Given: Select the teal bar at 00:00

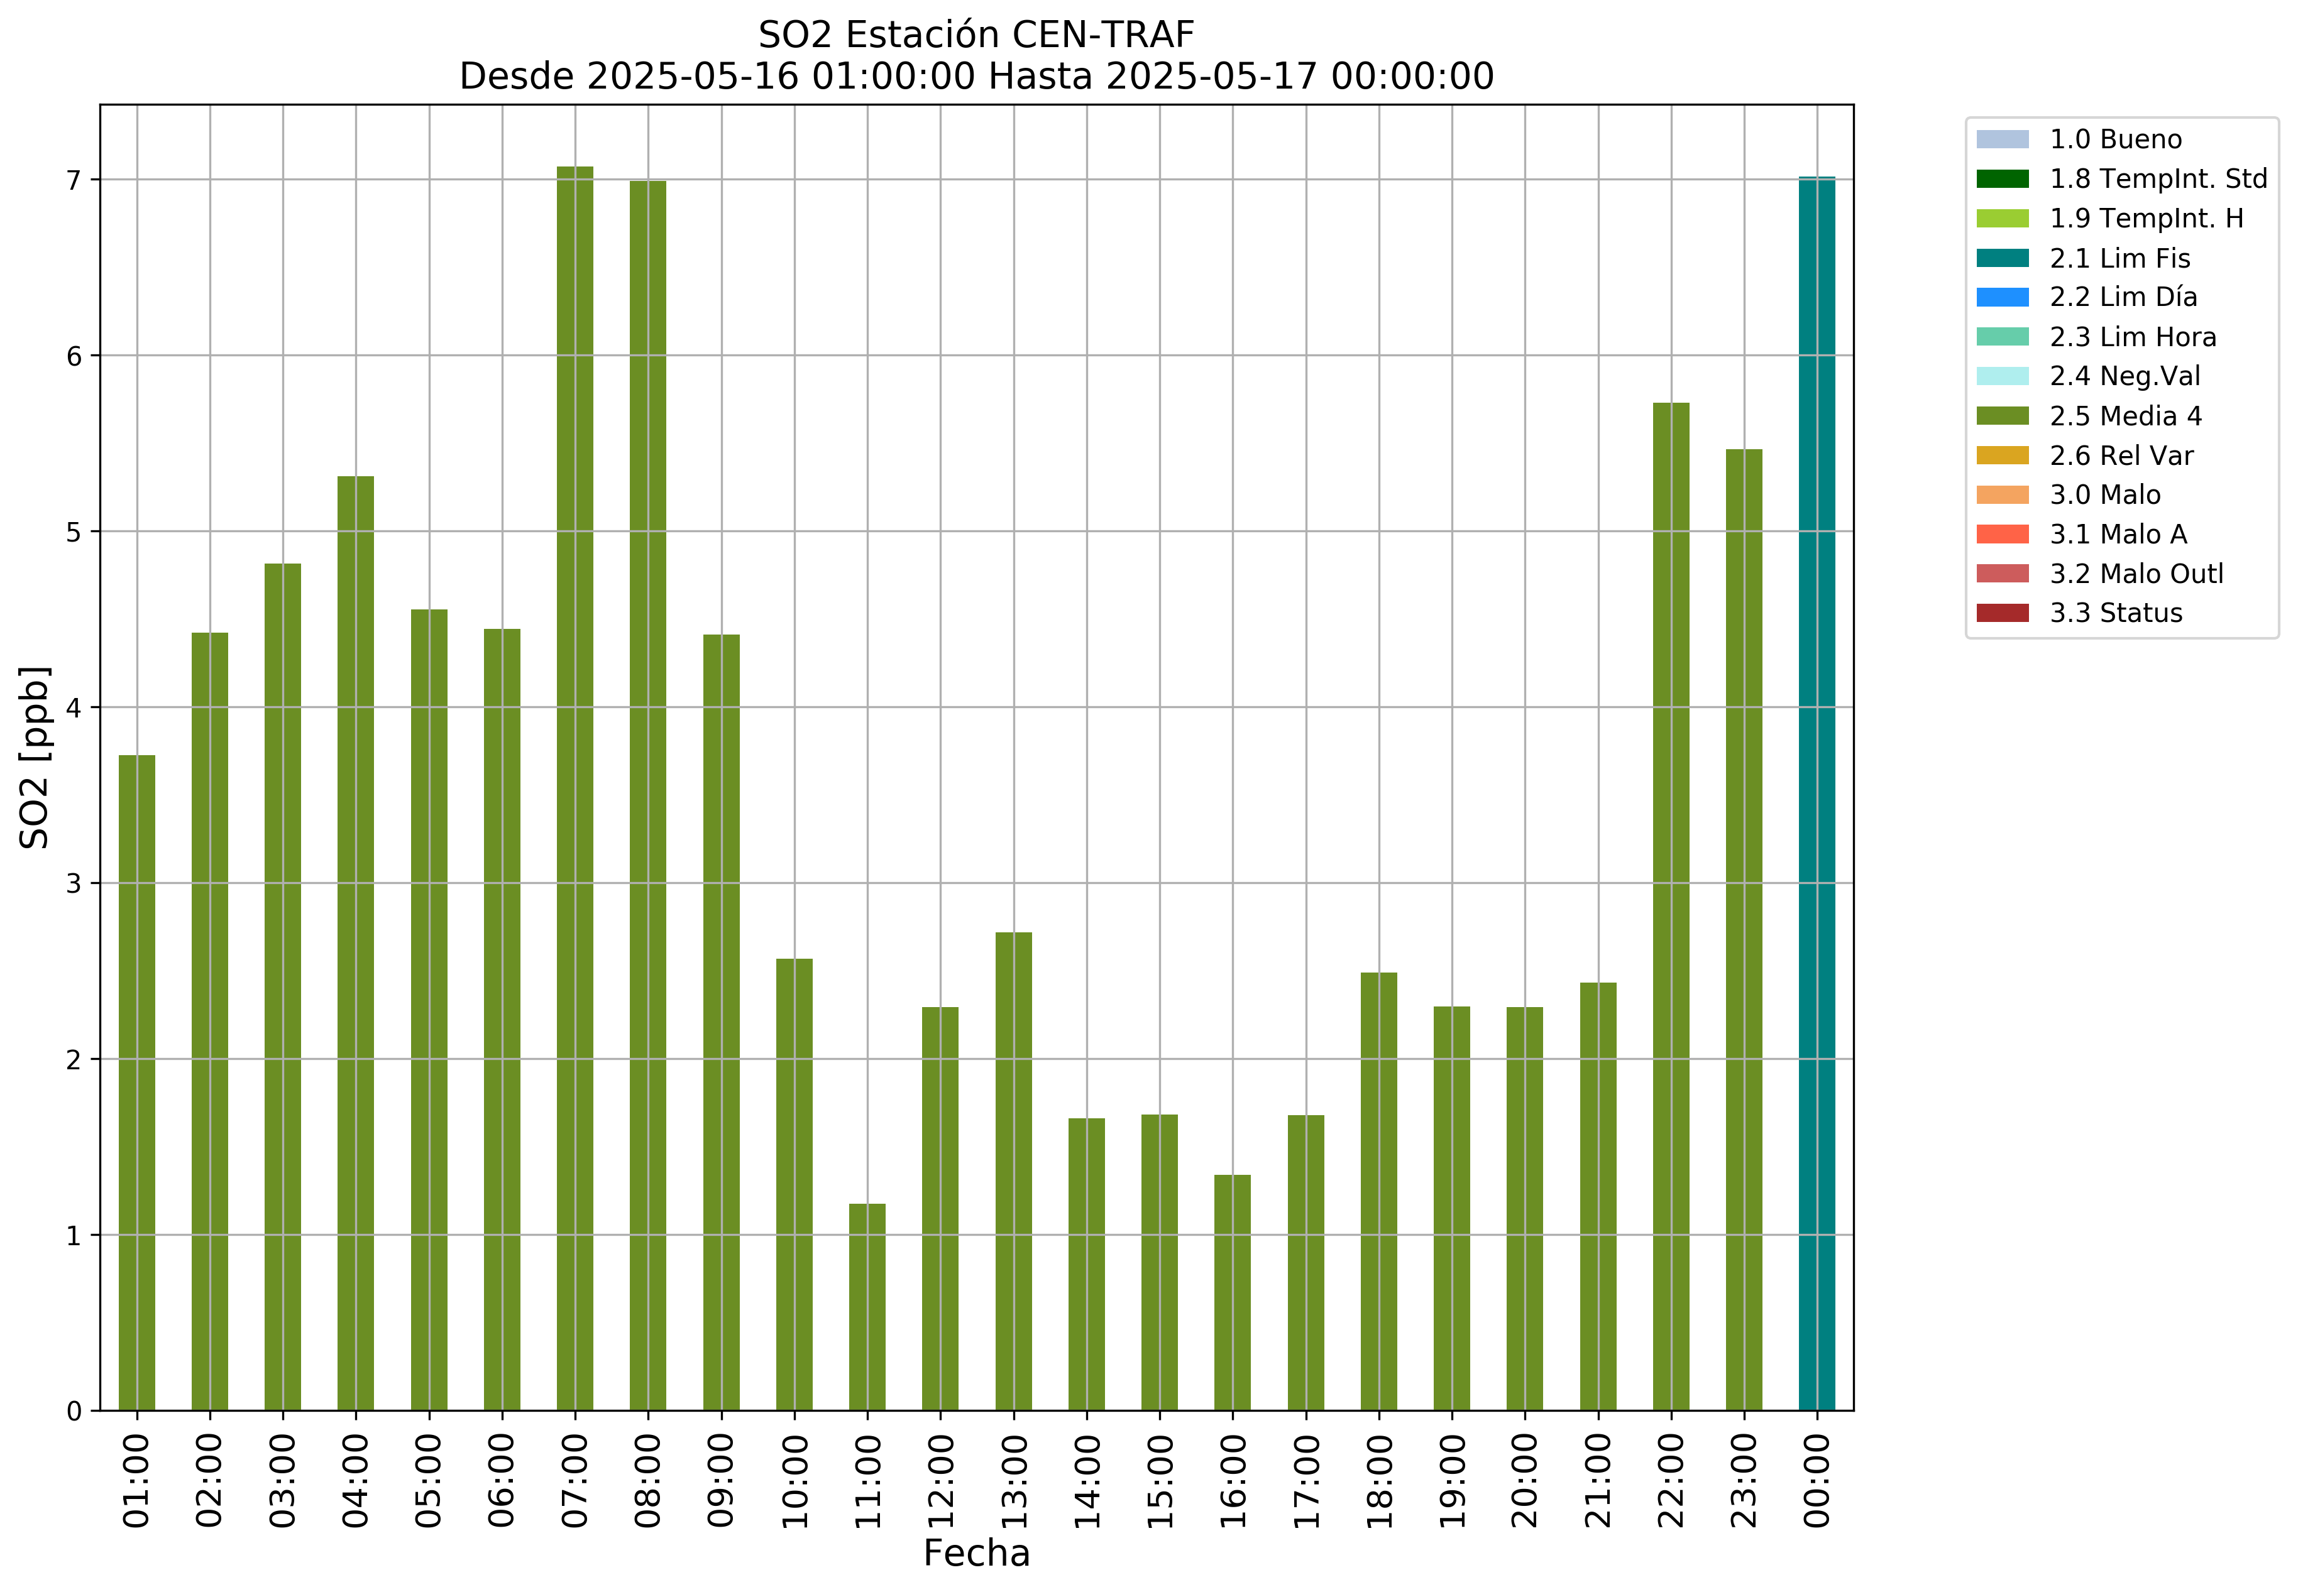Looking at the screenshot, I should (1816, 794).
